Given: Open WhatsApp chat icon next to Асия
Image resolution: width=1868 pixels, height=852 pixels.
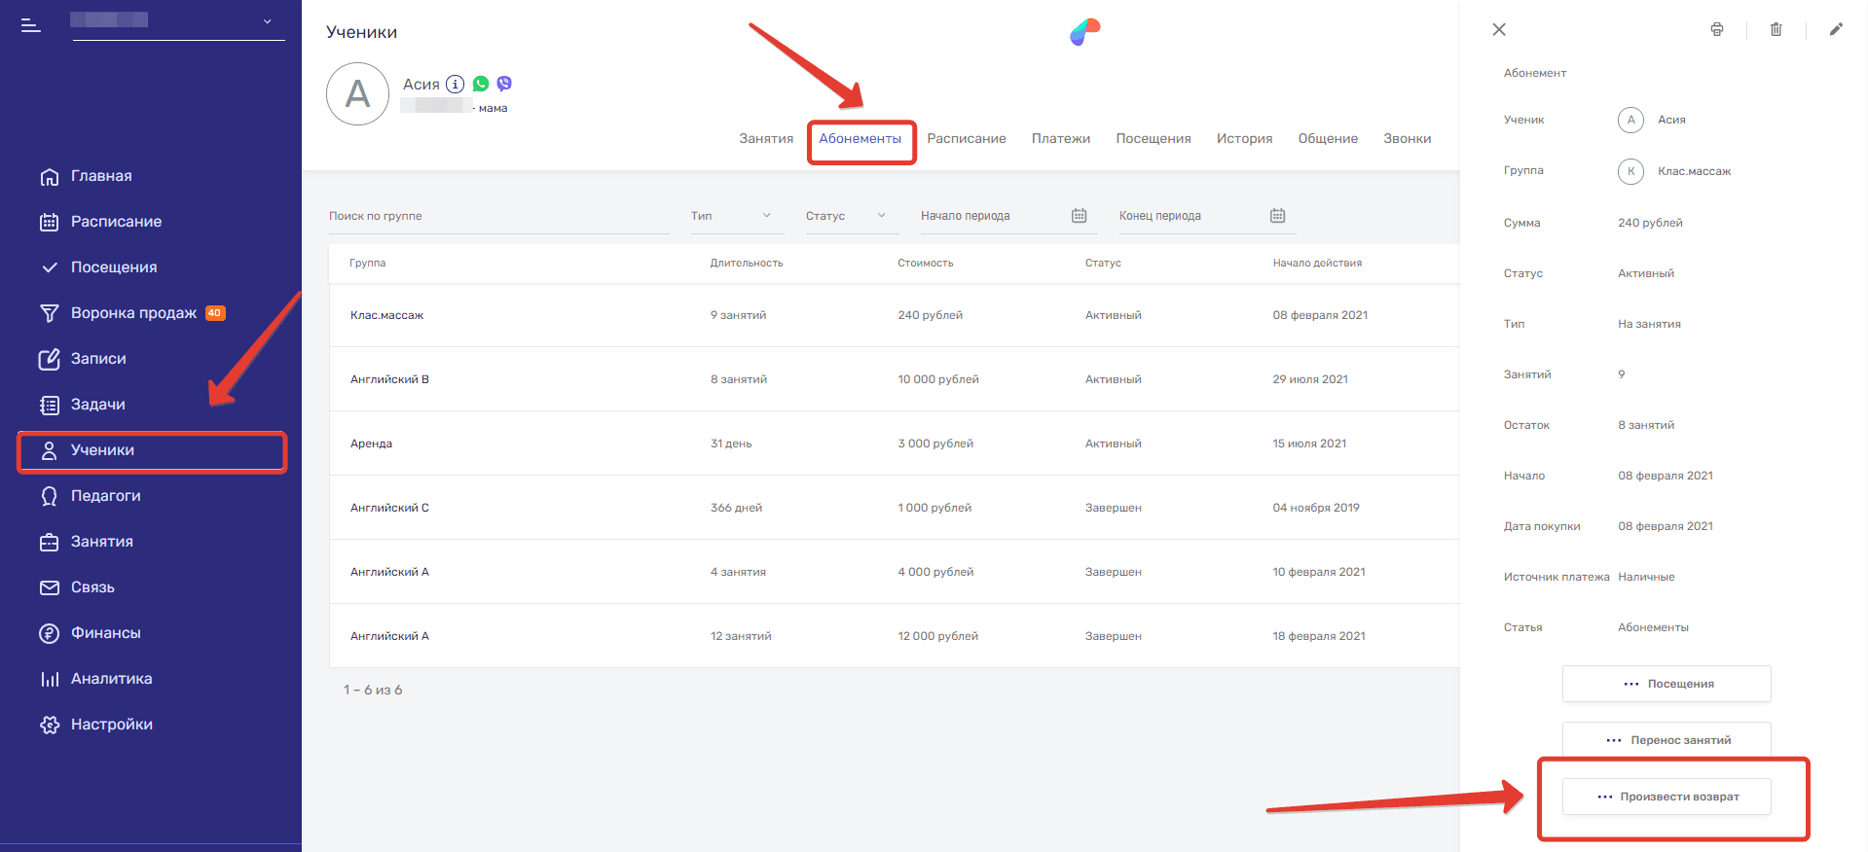Looking at the screenshot, I should 481,84.
